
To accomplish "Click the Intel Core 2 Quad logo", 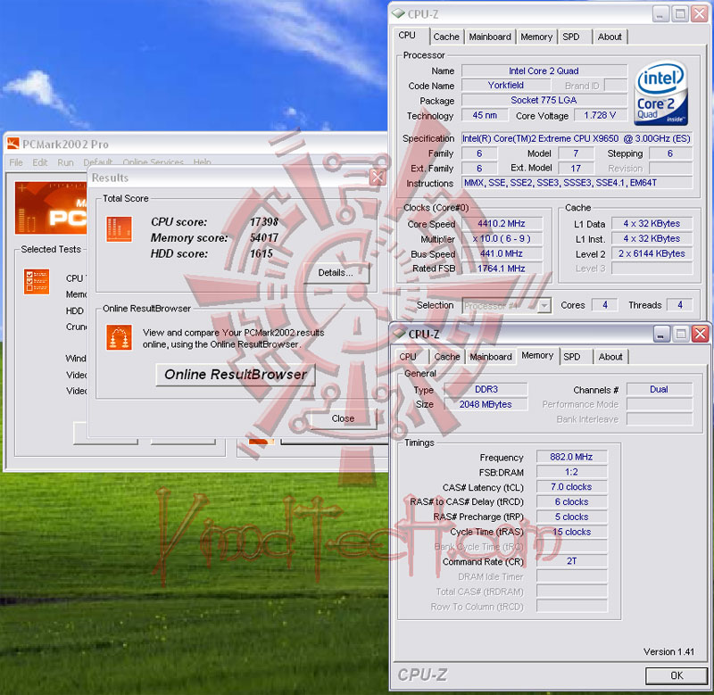I will [660, 94].
